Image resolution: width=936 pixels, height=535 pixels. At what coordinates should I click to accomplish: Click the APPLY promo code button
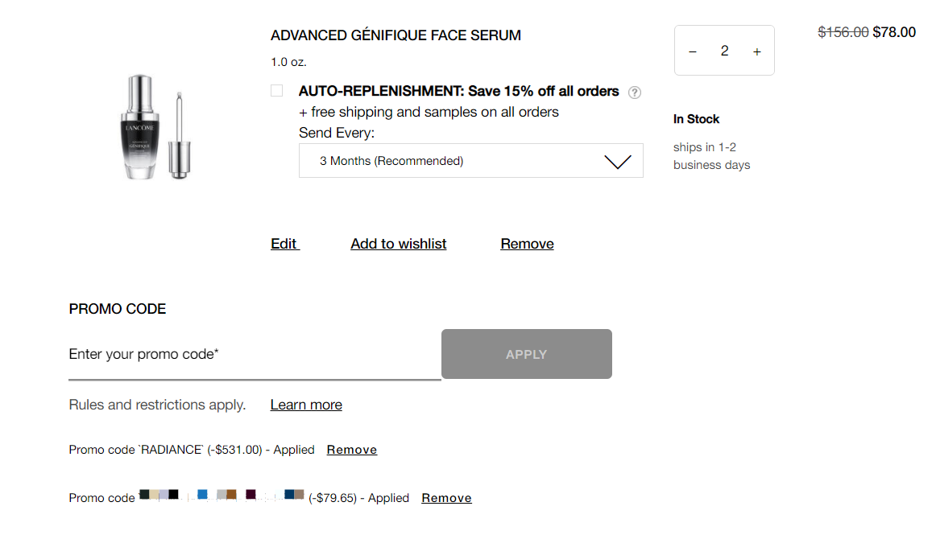point(527,354)
